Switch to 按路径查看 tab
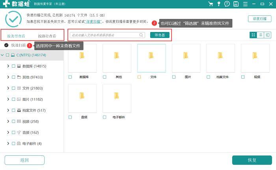276x170 pixels. [47, 36]
